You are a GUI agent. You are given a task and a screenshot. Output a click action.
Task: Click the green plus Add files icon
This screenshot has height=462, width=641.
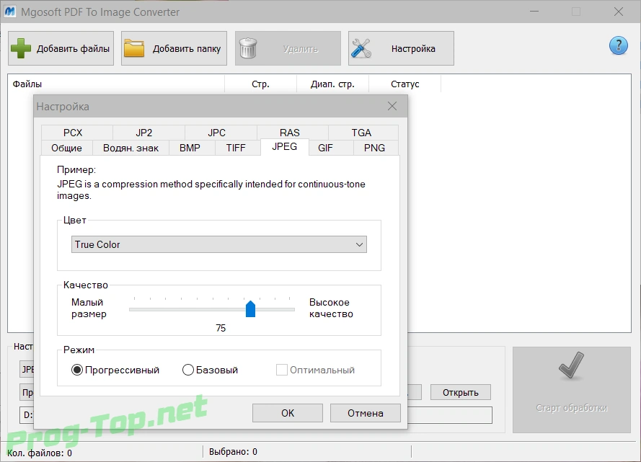coord(21,48)
